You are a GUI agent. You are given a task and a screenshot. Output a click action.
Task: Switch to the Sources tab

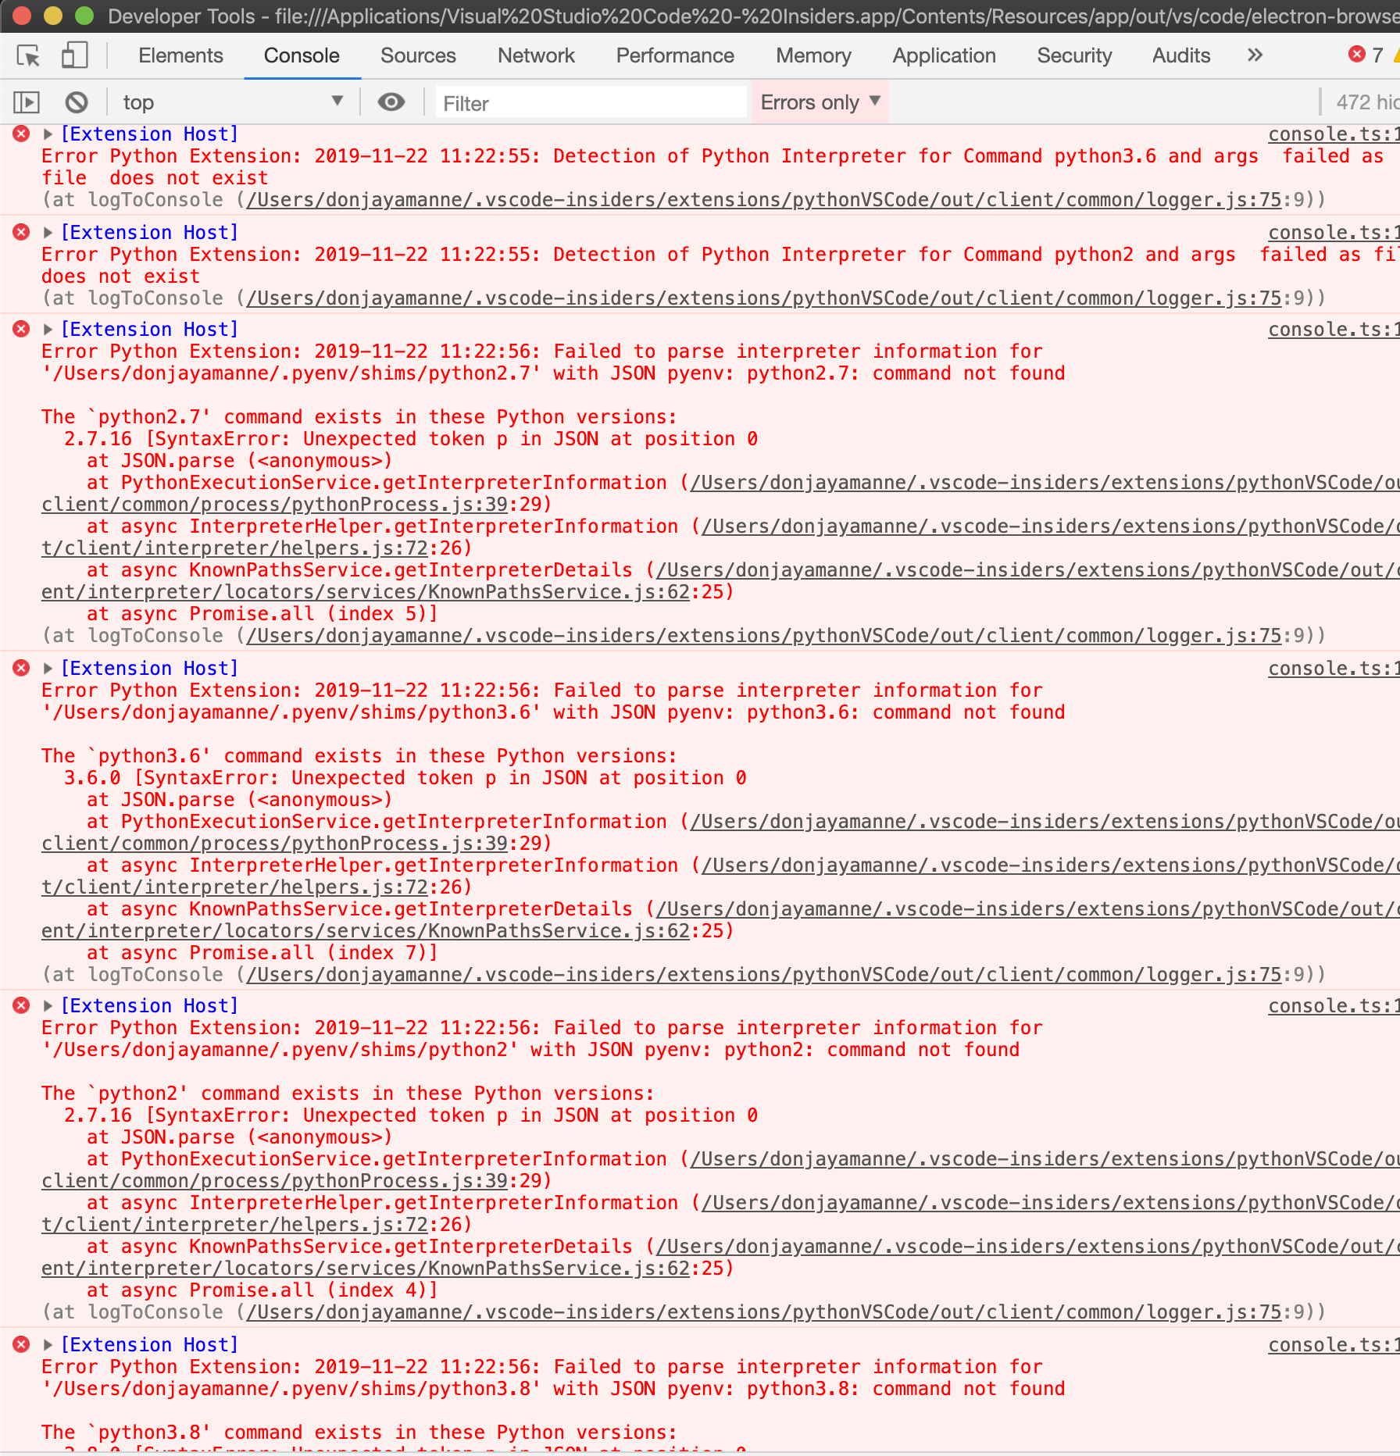(x=418, y=55)
